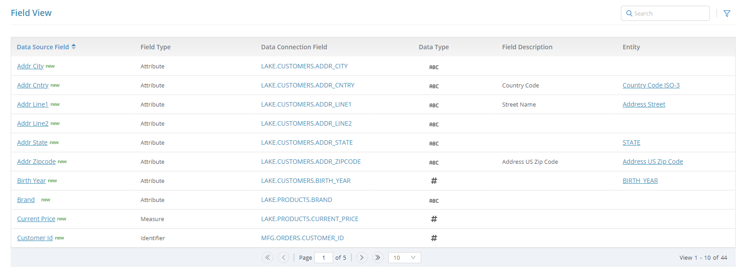
Task: Open the Current Price field link
Action: (36, 219)
